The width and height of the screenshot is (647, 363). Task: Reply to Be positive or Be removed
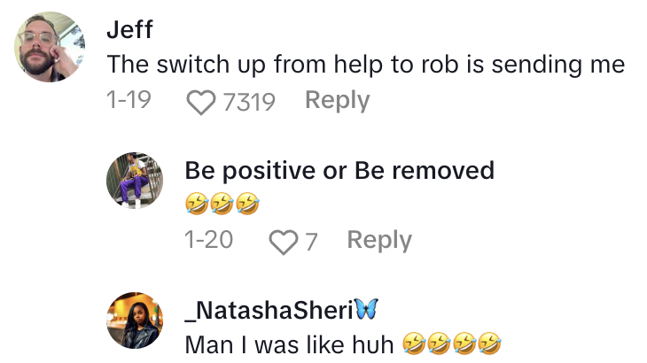tap(378, 240)
